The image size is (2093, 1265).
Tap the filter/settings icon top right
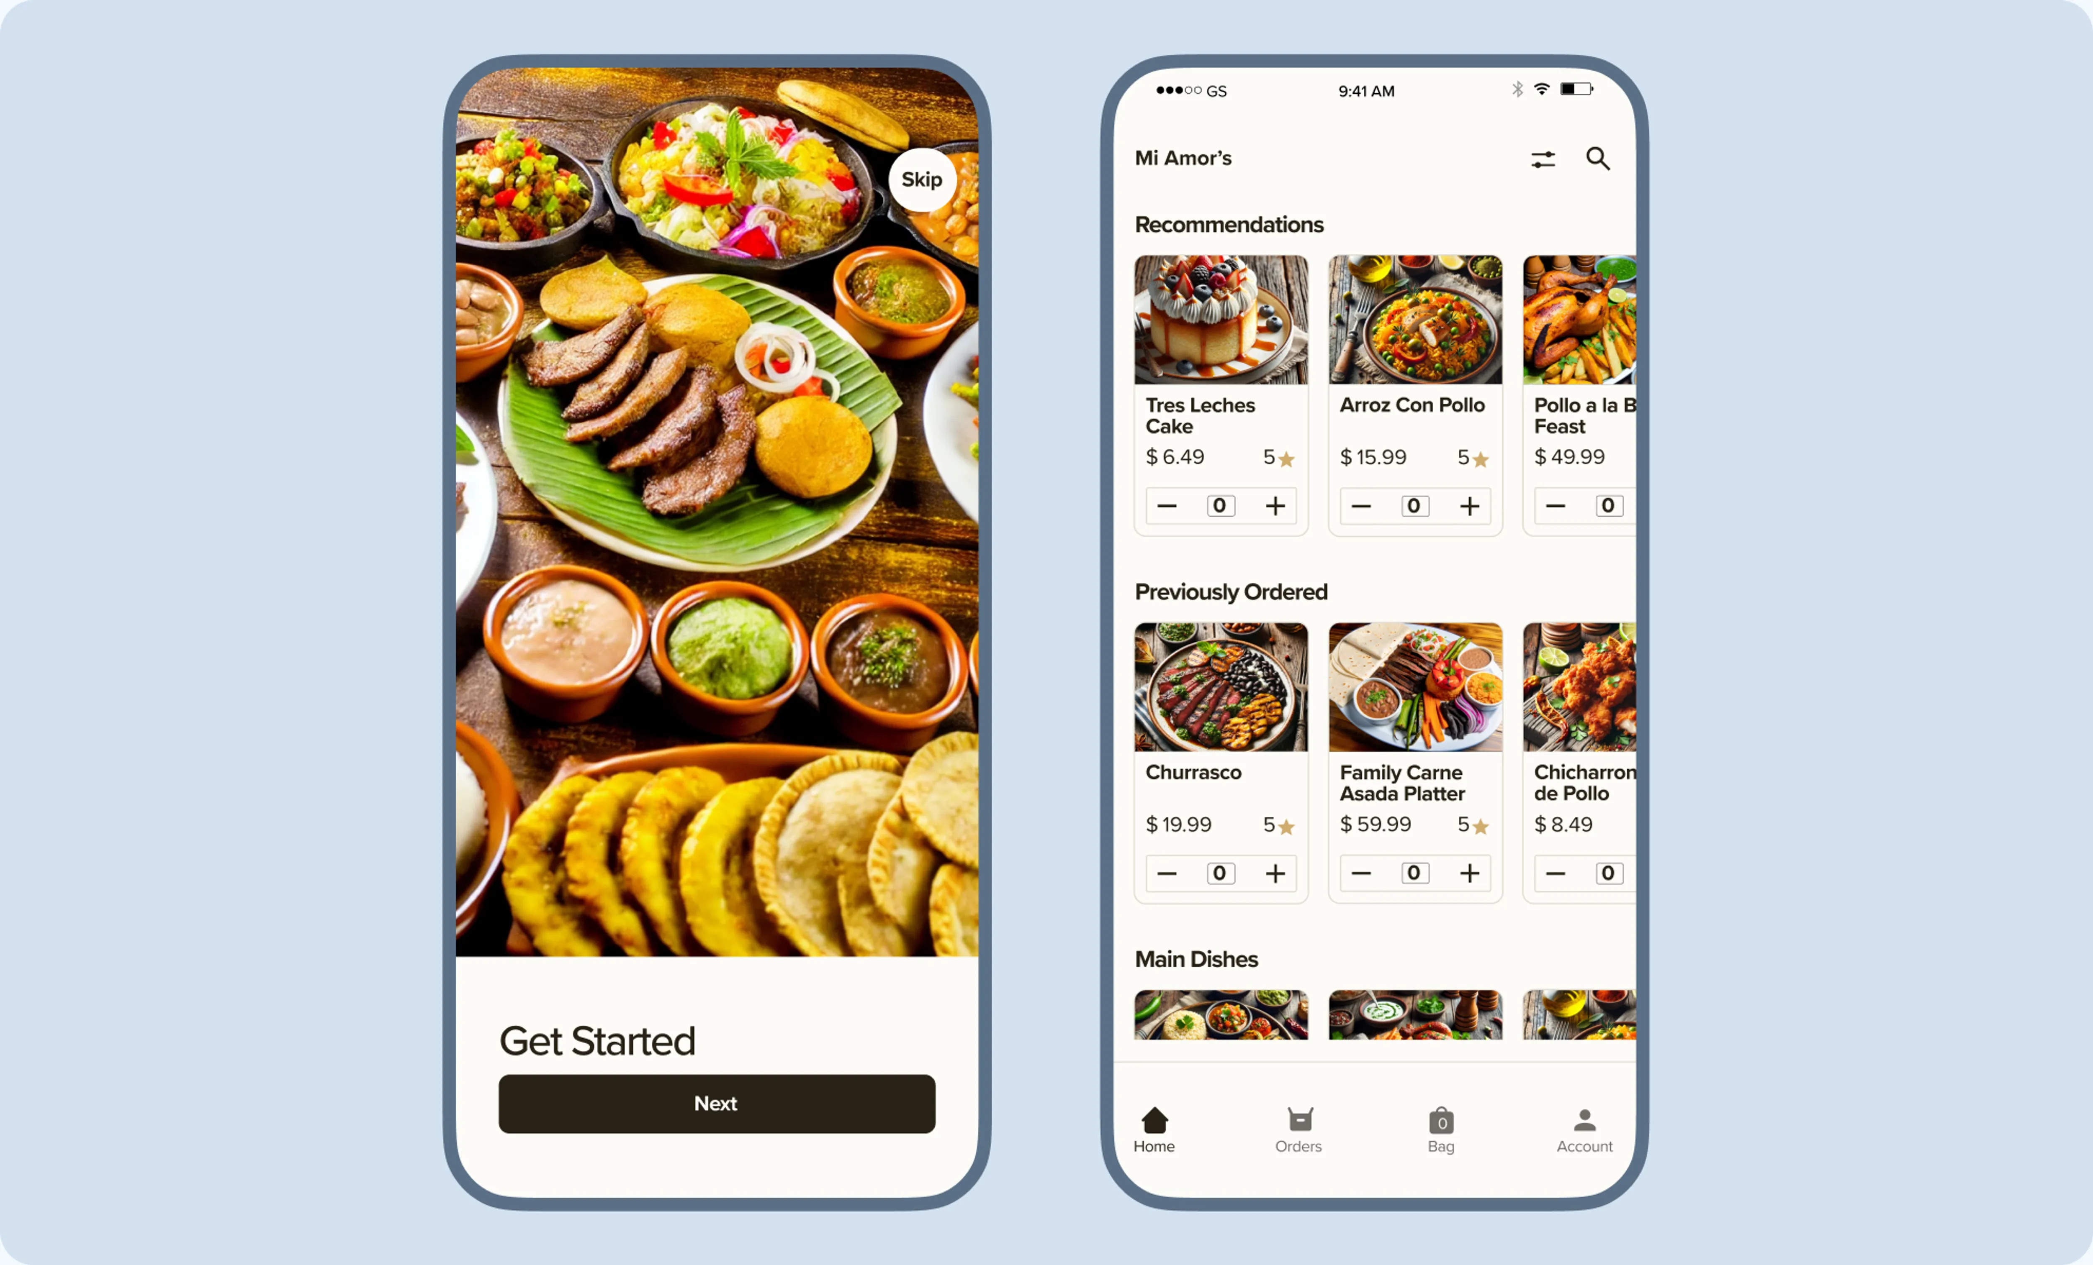click(x=1543, y=158)
